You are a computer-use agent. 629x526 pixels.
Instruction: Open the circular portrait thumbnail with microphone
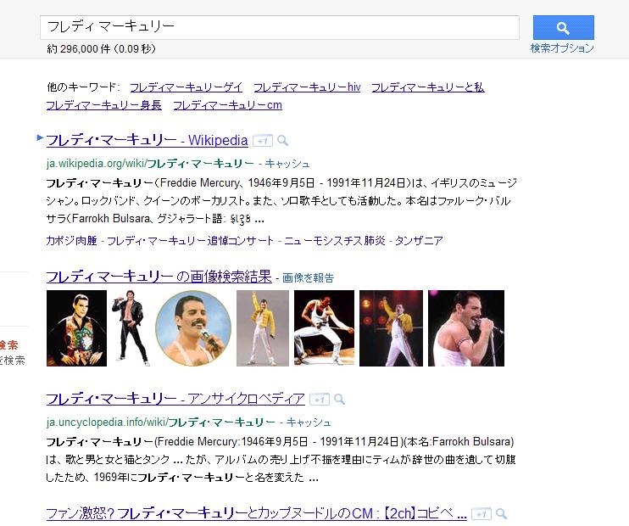click(x=193, y=328)
